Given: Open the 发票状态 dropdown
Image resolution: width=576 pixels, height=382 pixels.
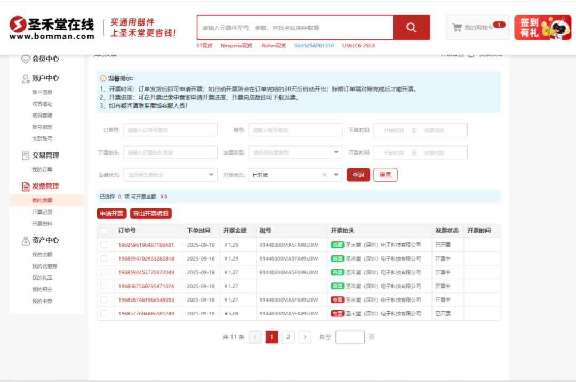Looking at the screenshot, I should click(211, 175).
